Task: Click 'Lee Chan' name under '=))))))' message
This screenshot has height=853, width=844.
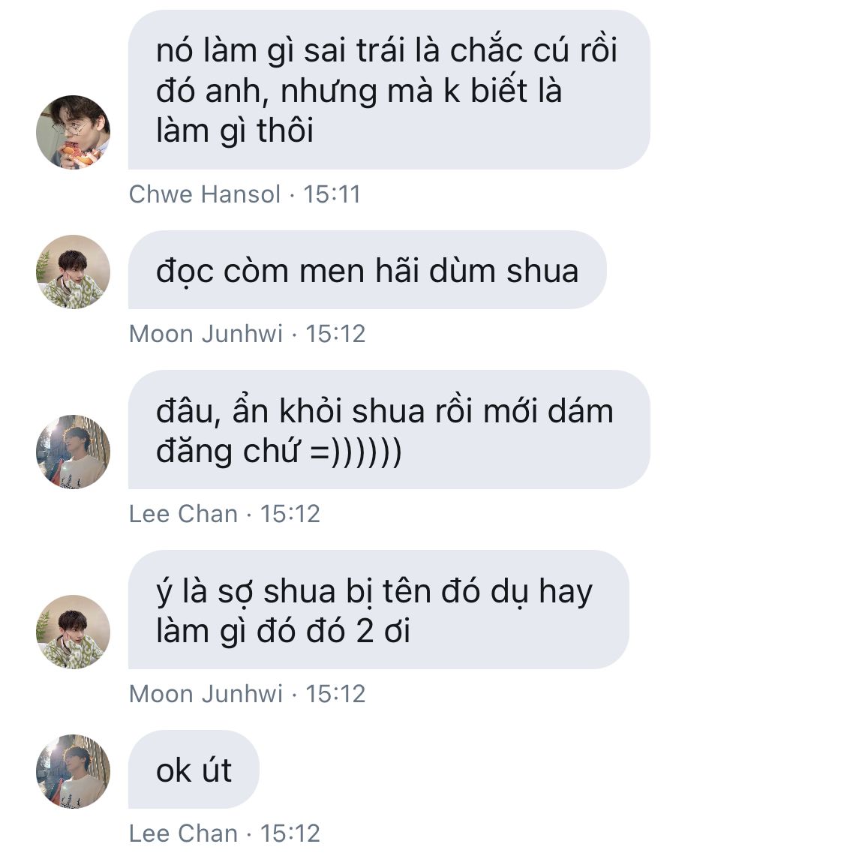Action: click(183, 514)
